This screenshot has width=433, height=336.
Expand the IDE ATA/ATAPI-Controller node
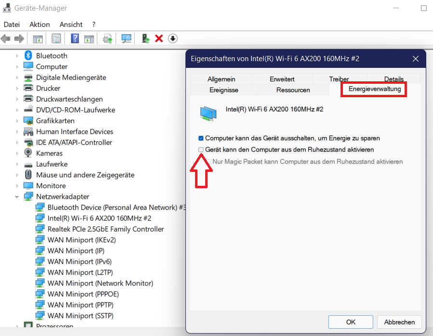pyautogui.click(x=17, y=142)
